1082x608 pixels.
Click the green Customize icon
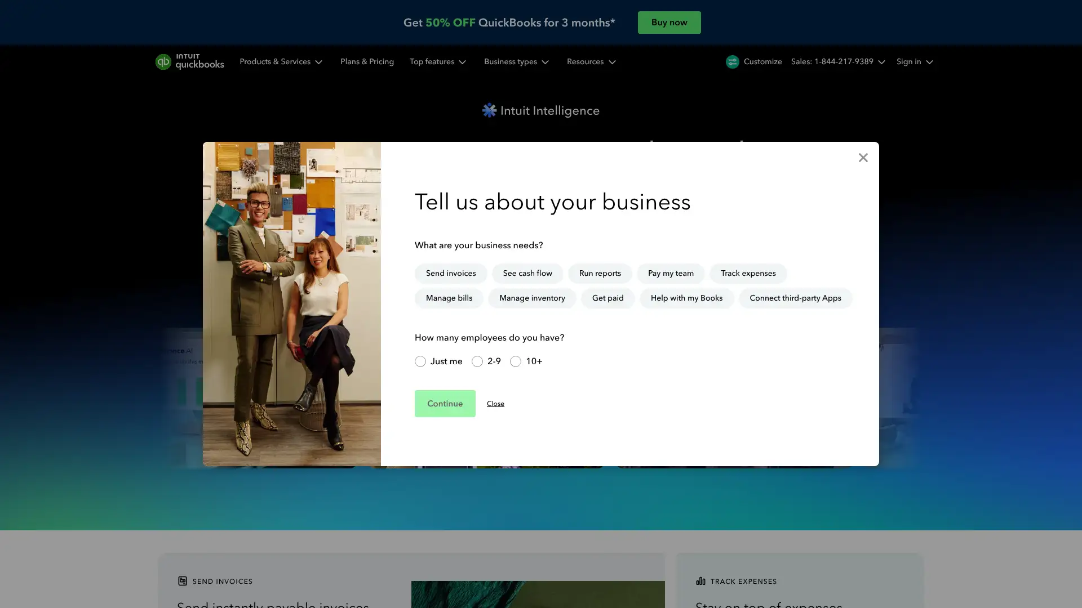pyautogui.click(x=732, y=62)
